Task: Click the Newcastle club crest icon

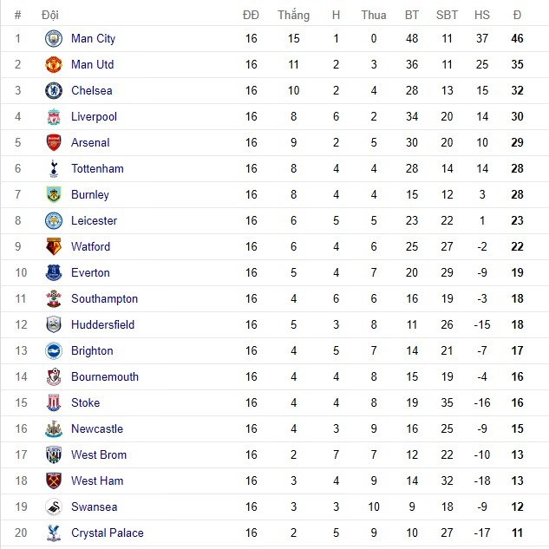Action: [54, 429]
